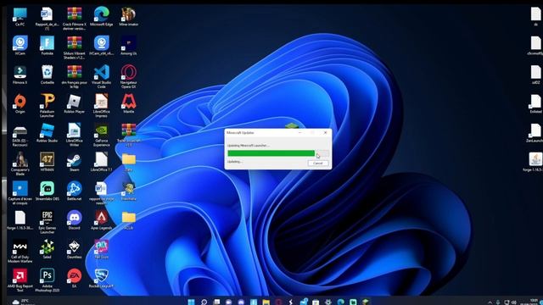
Task: Select the Capture d'écran et croquis shortcut
Action: click(x=20, y=193)
